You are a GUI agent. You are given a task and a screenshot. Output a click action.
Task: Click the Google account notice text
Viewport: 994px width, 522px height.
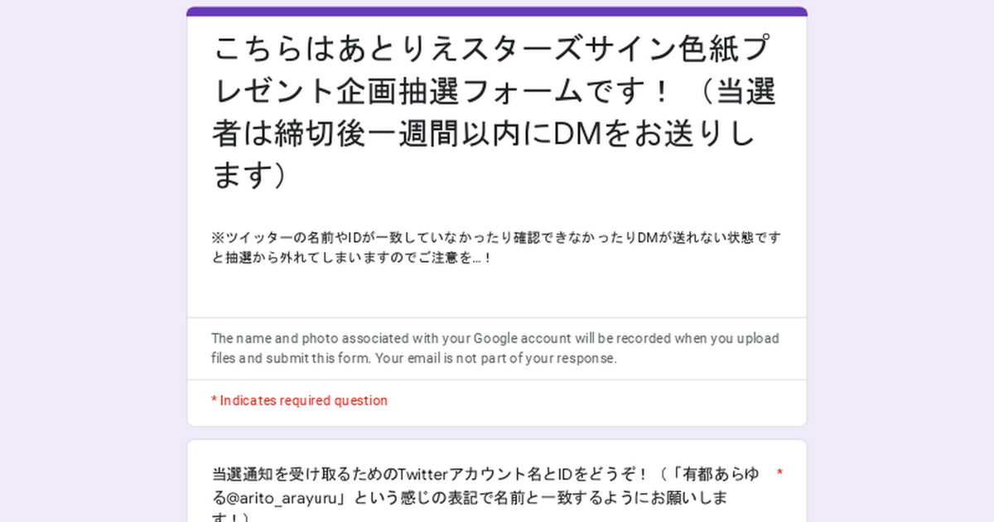495,349
